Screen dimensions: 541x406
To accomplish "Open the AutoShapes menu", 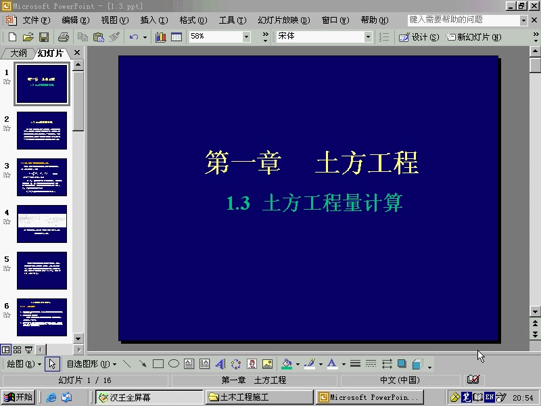I will pos(91,363).
